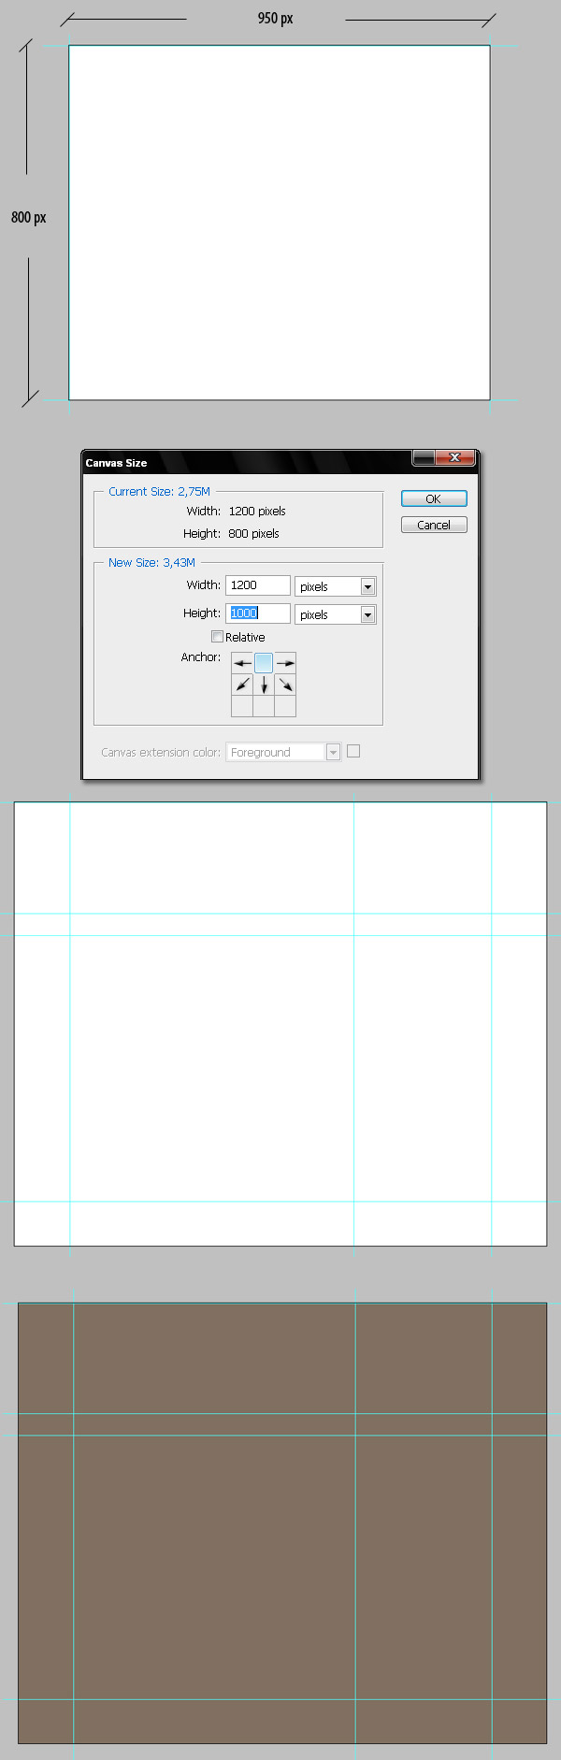Enable the Relative checkbox
Screen dimensions: 561x1760
(x=217, y=637)
